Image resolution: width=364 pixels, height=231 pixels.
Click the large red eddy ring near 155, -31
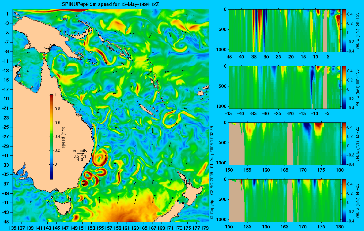point(100,158)
